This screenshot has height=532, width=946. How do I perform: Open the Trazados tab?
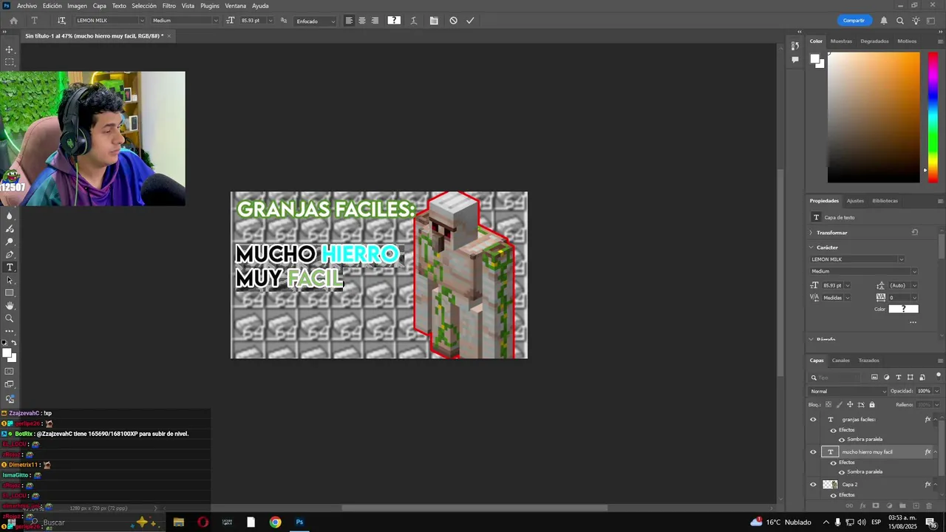pos(869,361)
